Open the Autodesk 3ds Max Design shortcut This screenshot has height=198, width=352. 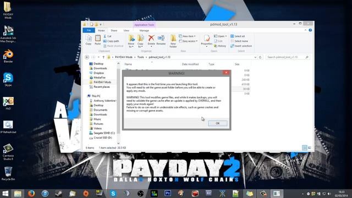[8, 34]
